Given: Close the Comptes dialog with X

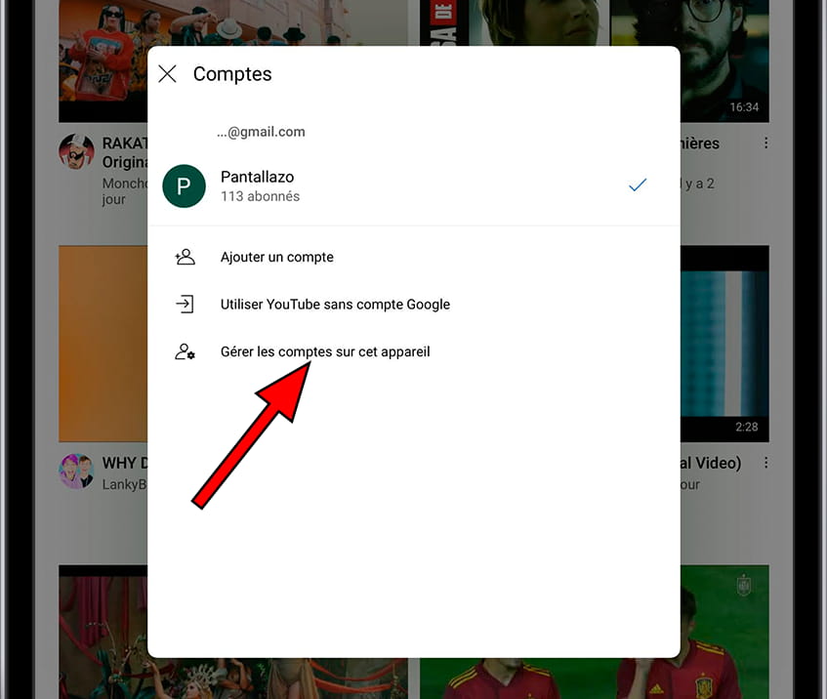Looking at the screenshot, I should (x=167, y=74).
